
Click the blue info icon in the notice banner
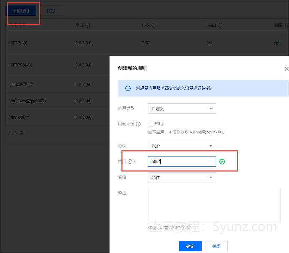click(128, 88)
